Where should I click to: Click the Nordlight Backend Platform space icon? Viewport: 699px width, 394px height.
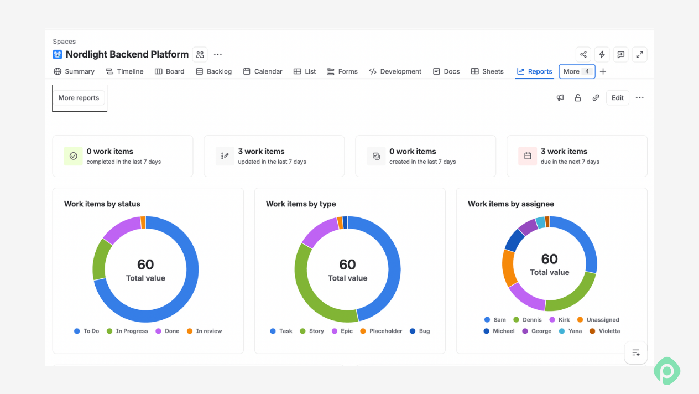pyautogui.click(x=58, y=54)
